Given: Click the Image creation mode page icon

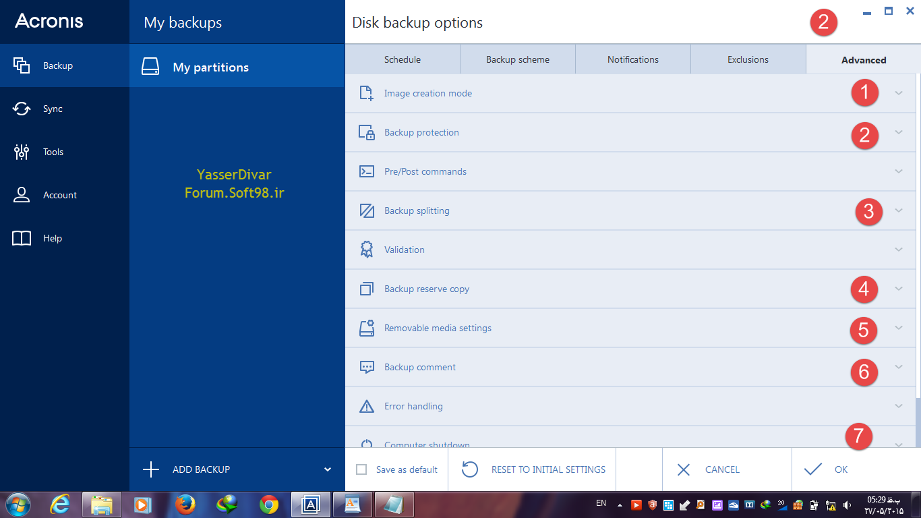Looking at the screenshot, I should [x=366, y=93].
